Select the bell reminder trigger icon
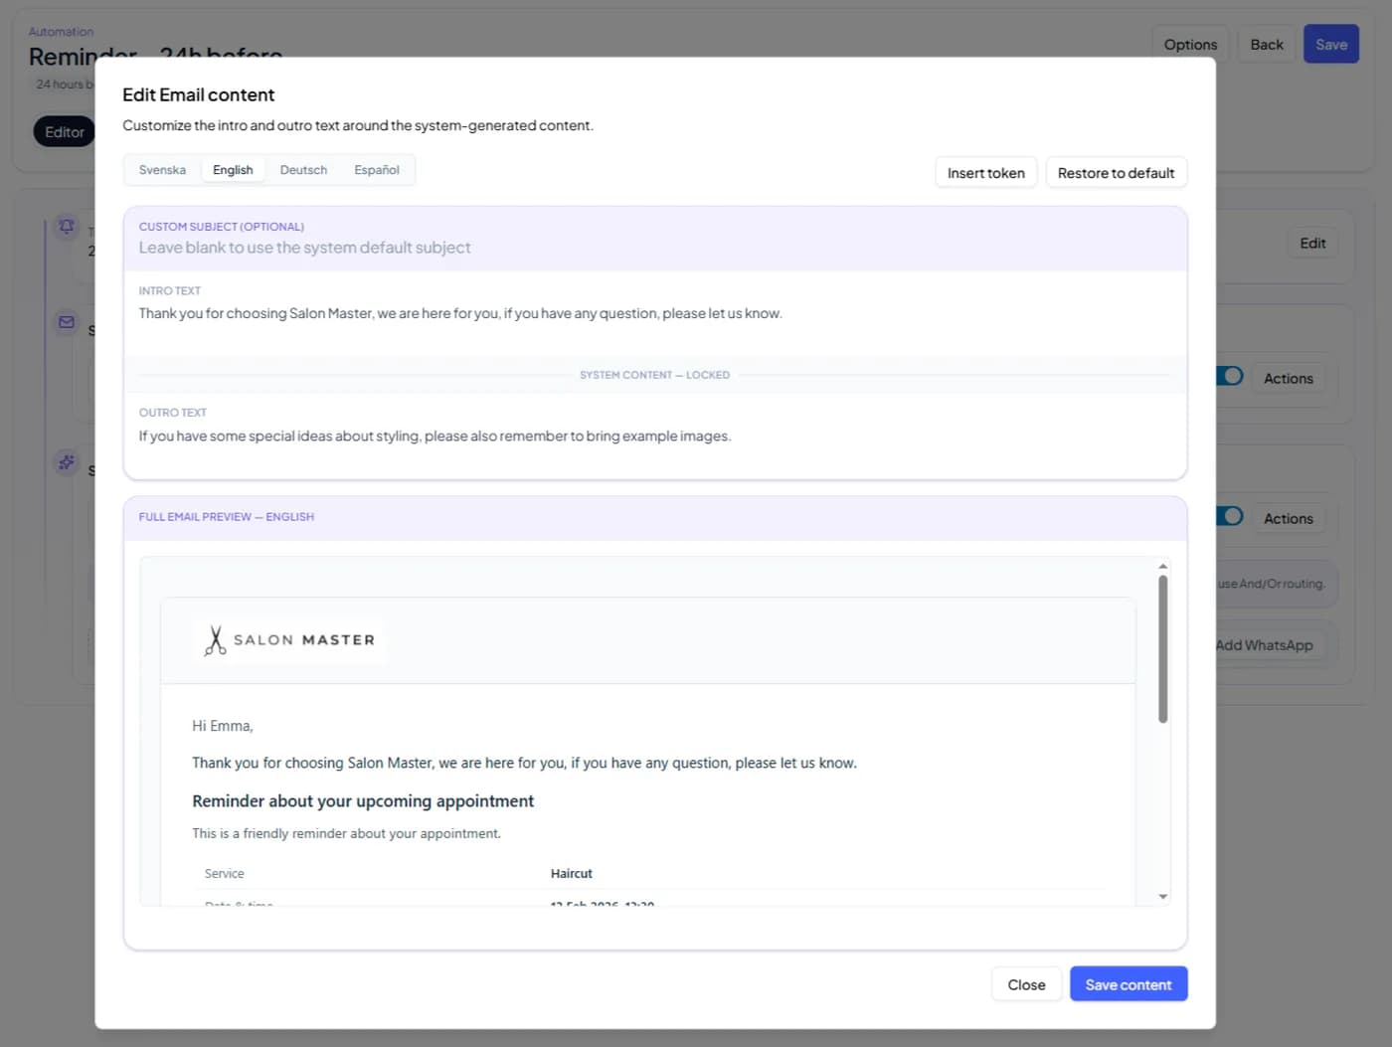1392x1047 pixels. (x=66, y=227)
